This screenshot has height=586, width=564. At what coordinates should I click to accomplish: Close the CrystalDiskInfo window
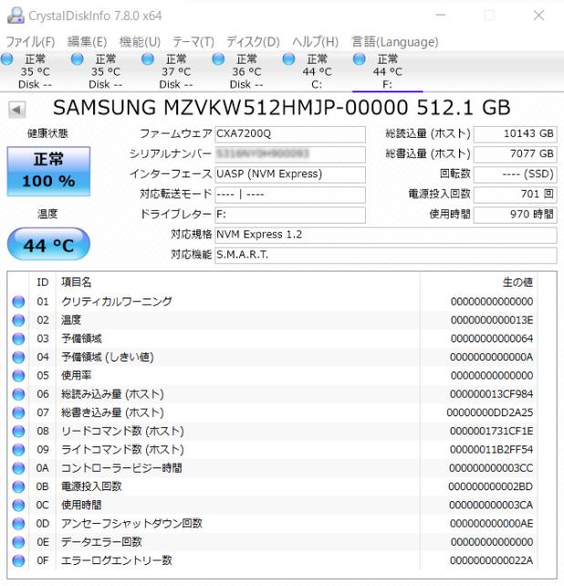point(538,16)
